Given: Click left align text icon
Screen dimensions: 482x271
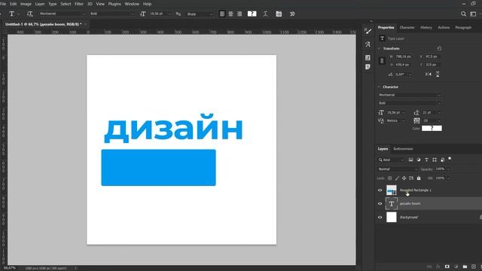Looking at the screenshot, I should (x=222, y=14).
